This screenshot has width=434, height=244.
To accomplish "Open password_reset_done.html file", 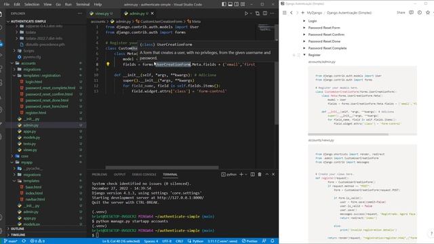I will [x=47, y=100].
